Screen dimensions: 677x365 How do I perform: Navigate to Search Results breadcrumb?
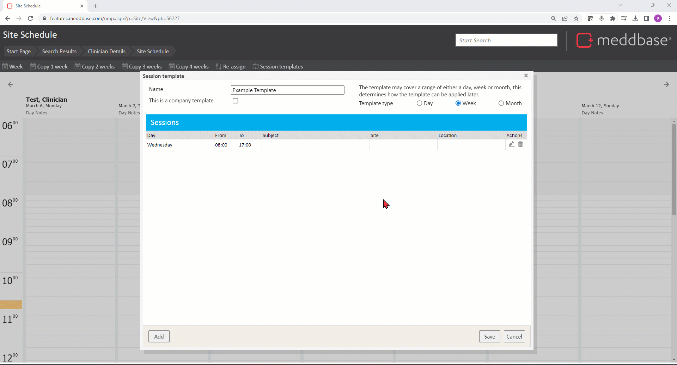click(59, 52)
